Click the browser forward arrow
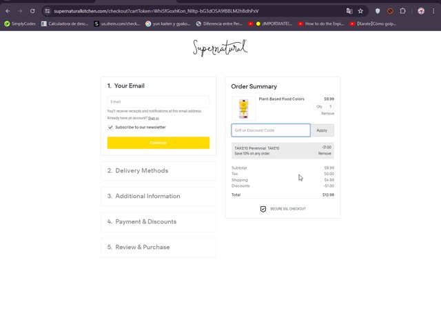The image size is (441, 331). [x=20, y=11]
